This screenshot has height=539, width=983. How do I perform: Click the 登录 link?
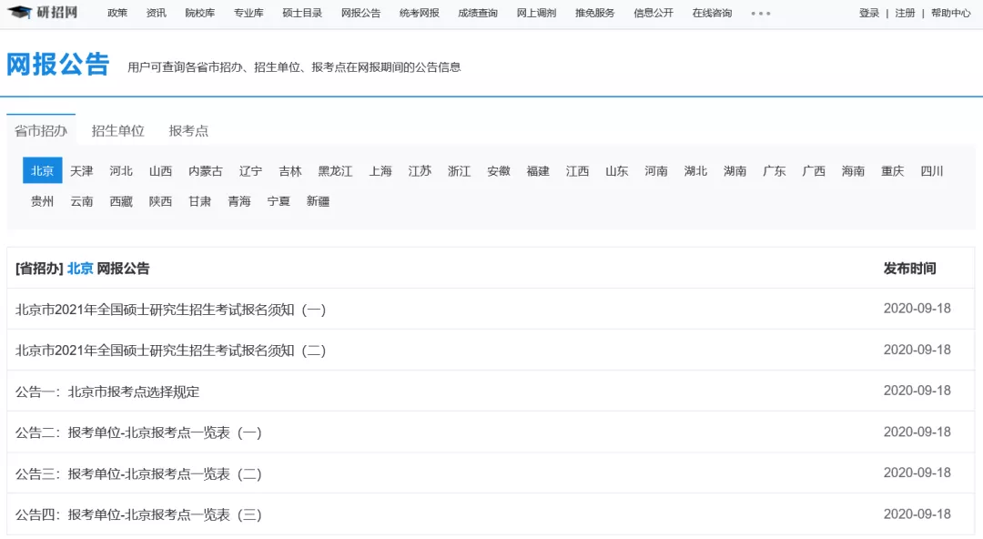tap(869, 13)
